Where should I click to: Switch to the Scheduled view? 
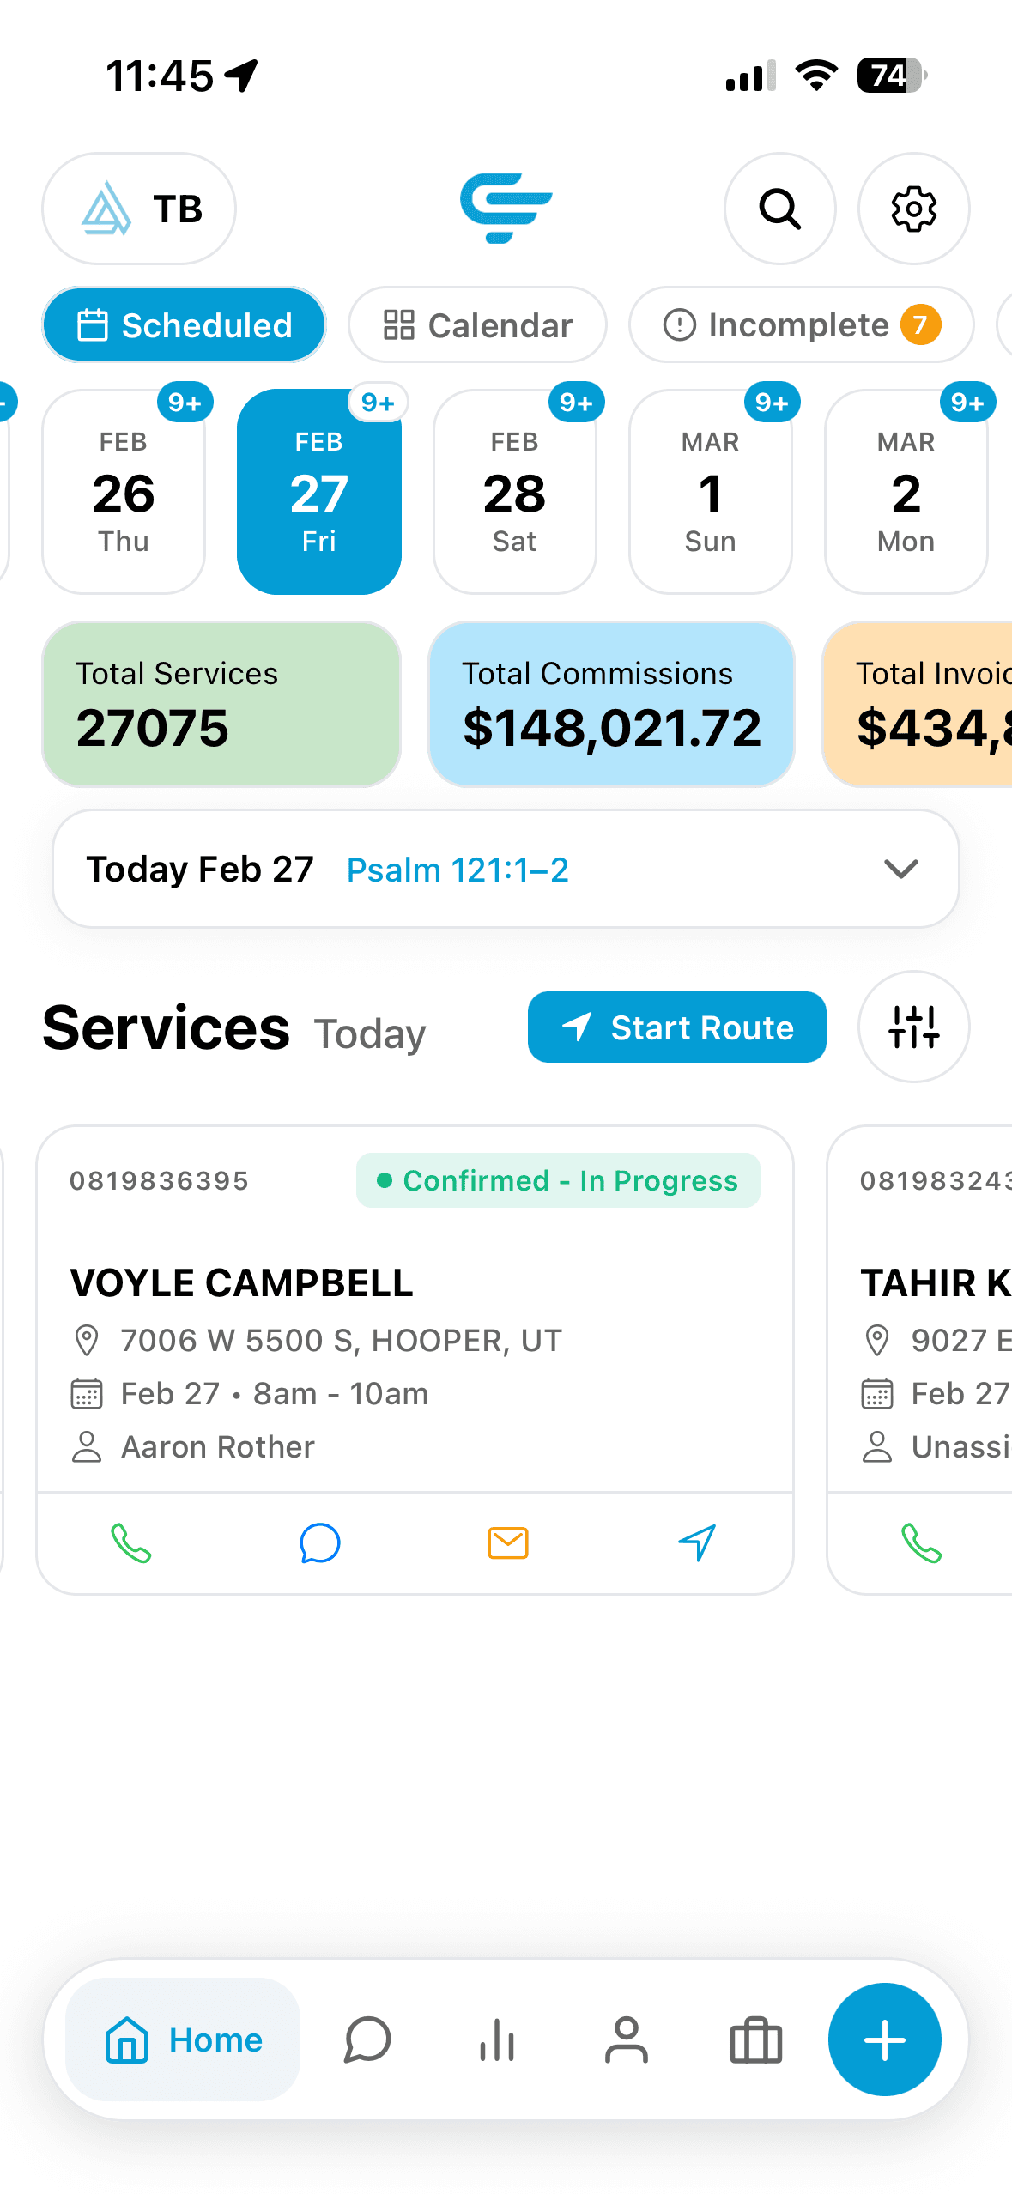[x=184, y=324]
